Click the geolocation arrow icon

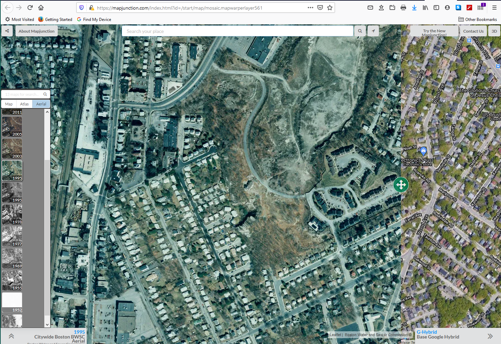pyautogui.click(x=373, y=31)
